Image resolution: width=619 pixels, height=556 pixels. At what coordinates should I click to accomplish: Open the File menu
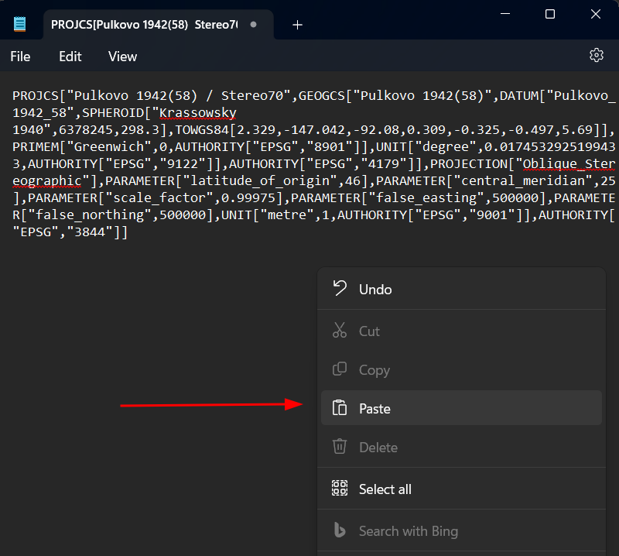pos(20,57)
